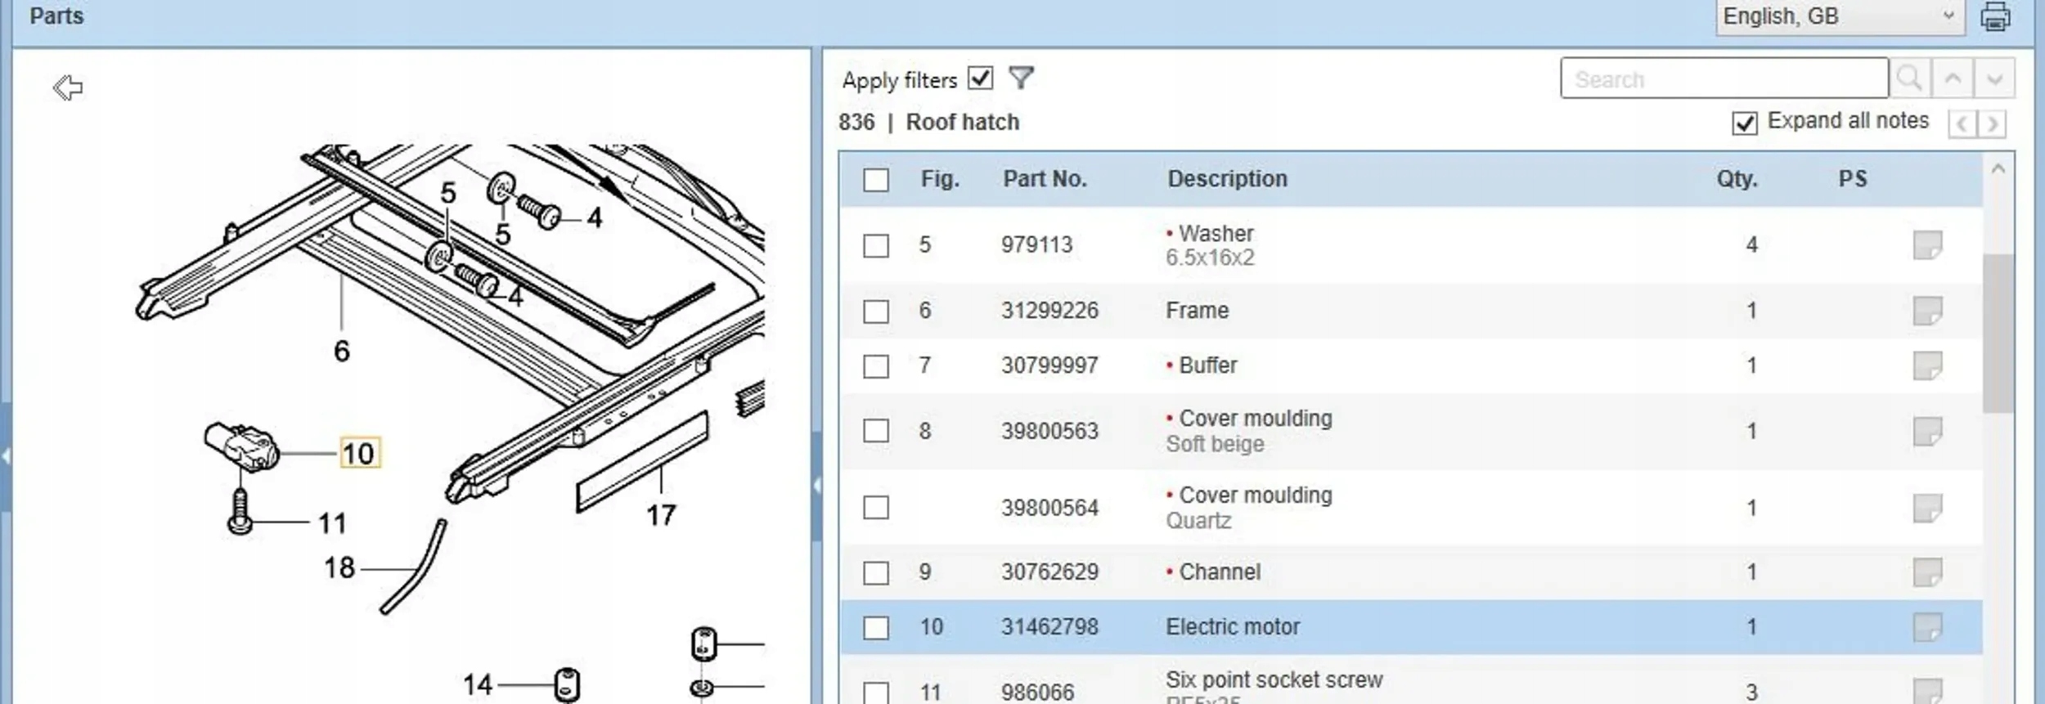The width and height of the screenshot is (2045, 704).
Task: Uncheck the Apply filters checkbox
Action: pos(980,78)
